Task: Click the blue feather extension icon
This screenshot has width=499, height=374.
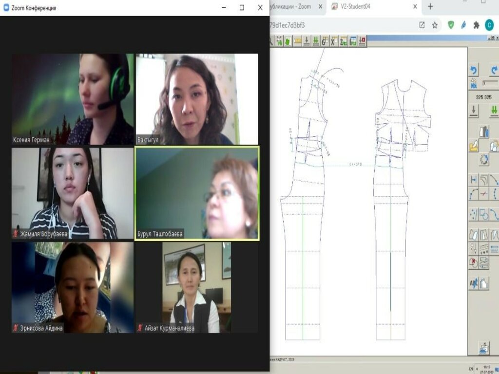Action: click(x=464, y=25)
